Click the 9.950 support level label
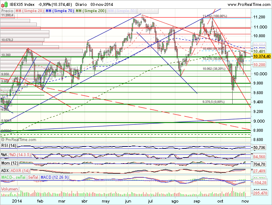 (x=5, y=74)
